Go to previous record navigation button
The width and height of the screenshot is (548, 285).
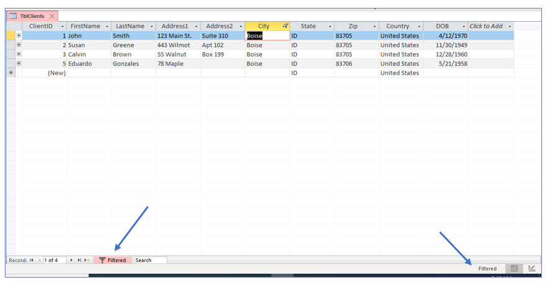(x=40, y=260)
